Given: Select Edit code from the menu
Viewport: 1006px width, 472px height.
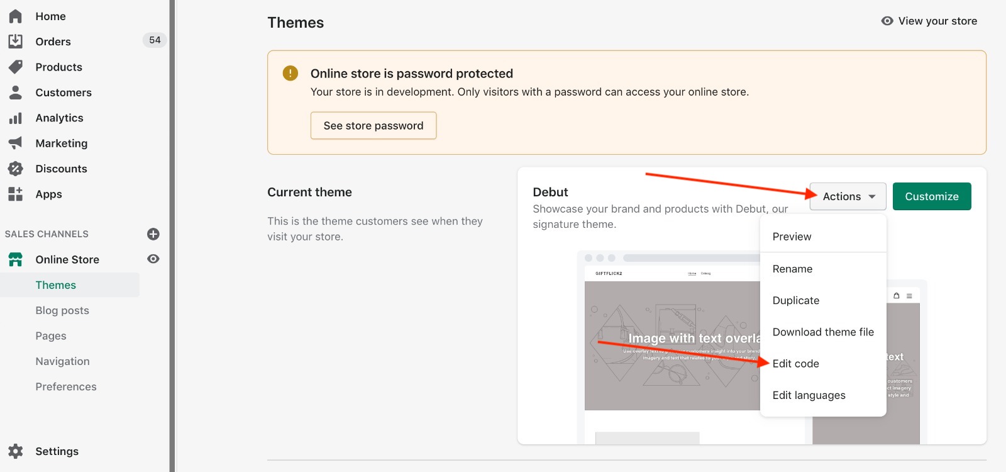Looking at the screenshot, I should [x=795, y=364].
